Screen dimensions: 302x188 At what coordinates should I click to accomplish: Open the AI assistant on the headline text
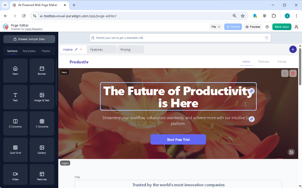(x=252, y=91)
